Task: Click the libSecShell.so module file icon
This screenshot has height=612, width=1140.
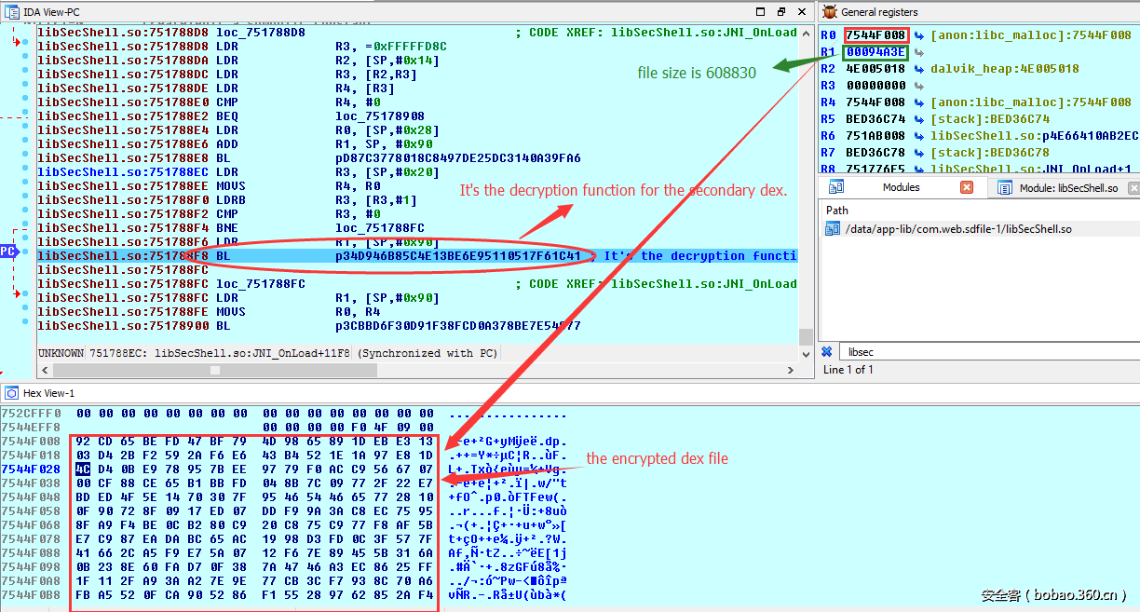Action: (833, 229)
